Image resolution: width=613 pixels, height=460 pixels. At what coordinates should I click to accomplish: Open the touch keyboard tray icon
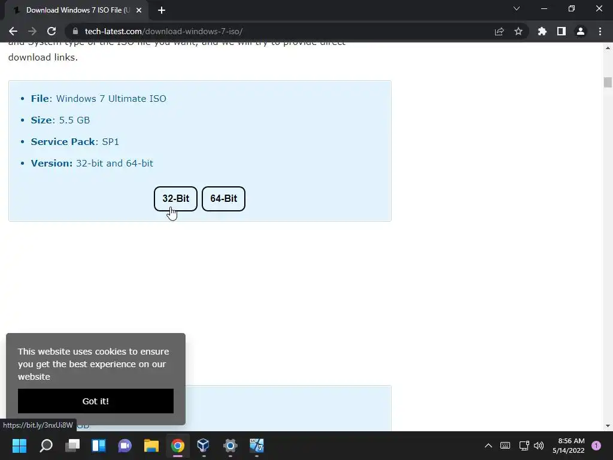[x=505, y=446]
